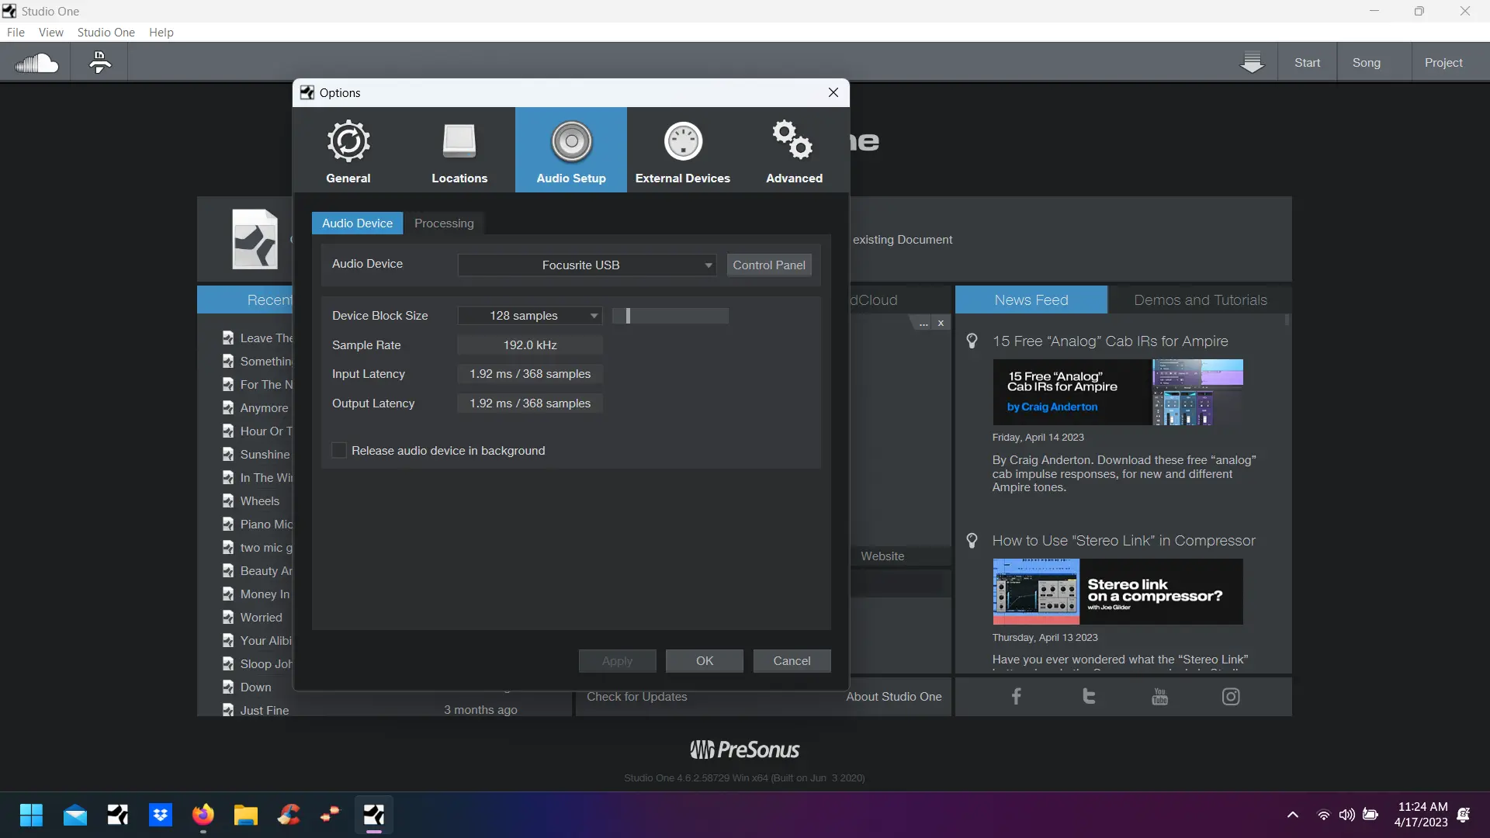Switch to the Processing tab
Viewport: 1490px width, 838px height.
pyautogui.click(x=444, y=223)
